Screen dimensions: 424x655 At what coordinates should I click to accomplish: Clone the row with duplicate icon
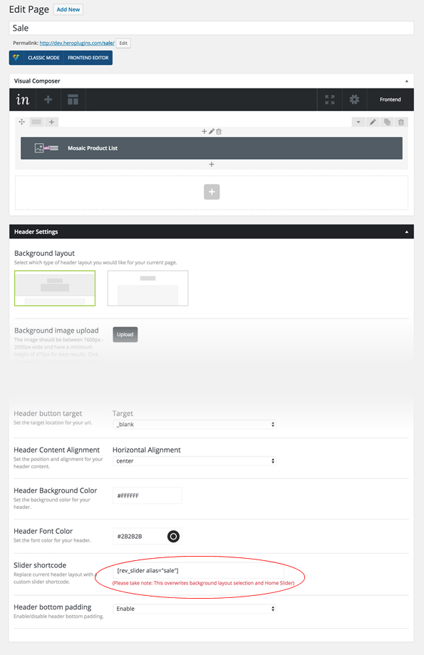pyautogui.click(x=387, y=122)
